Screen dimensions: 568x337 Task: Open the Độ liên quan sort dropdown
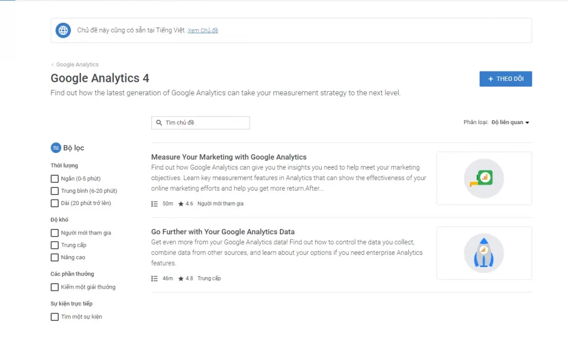tap(510, 122)
